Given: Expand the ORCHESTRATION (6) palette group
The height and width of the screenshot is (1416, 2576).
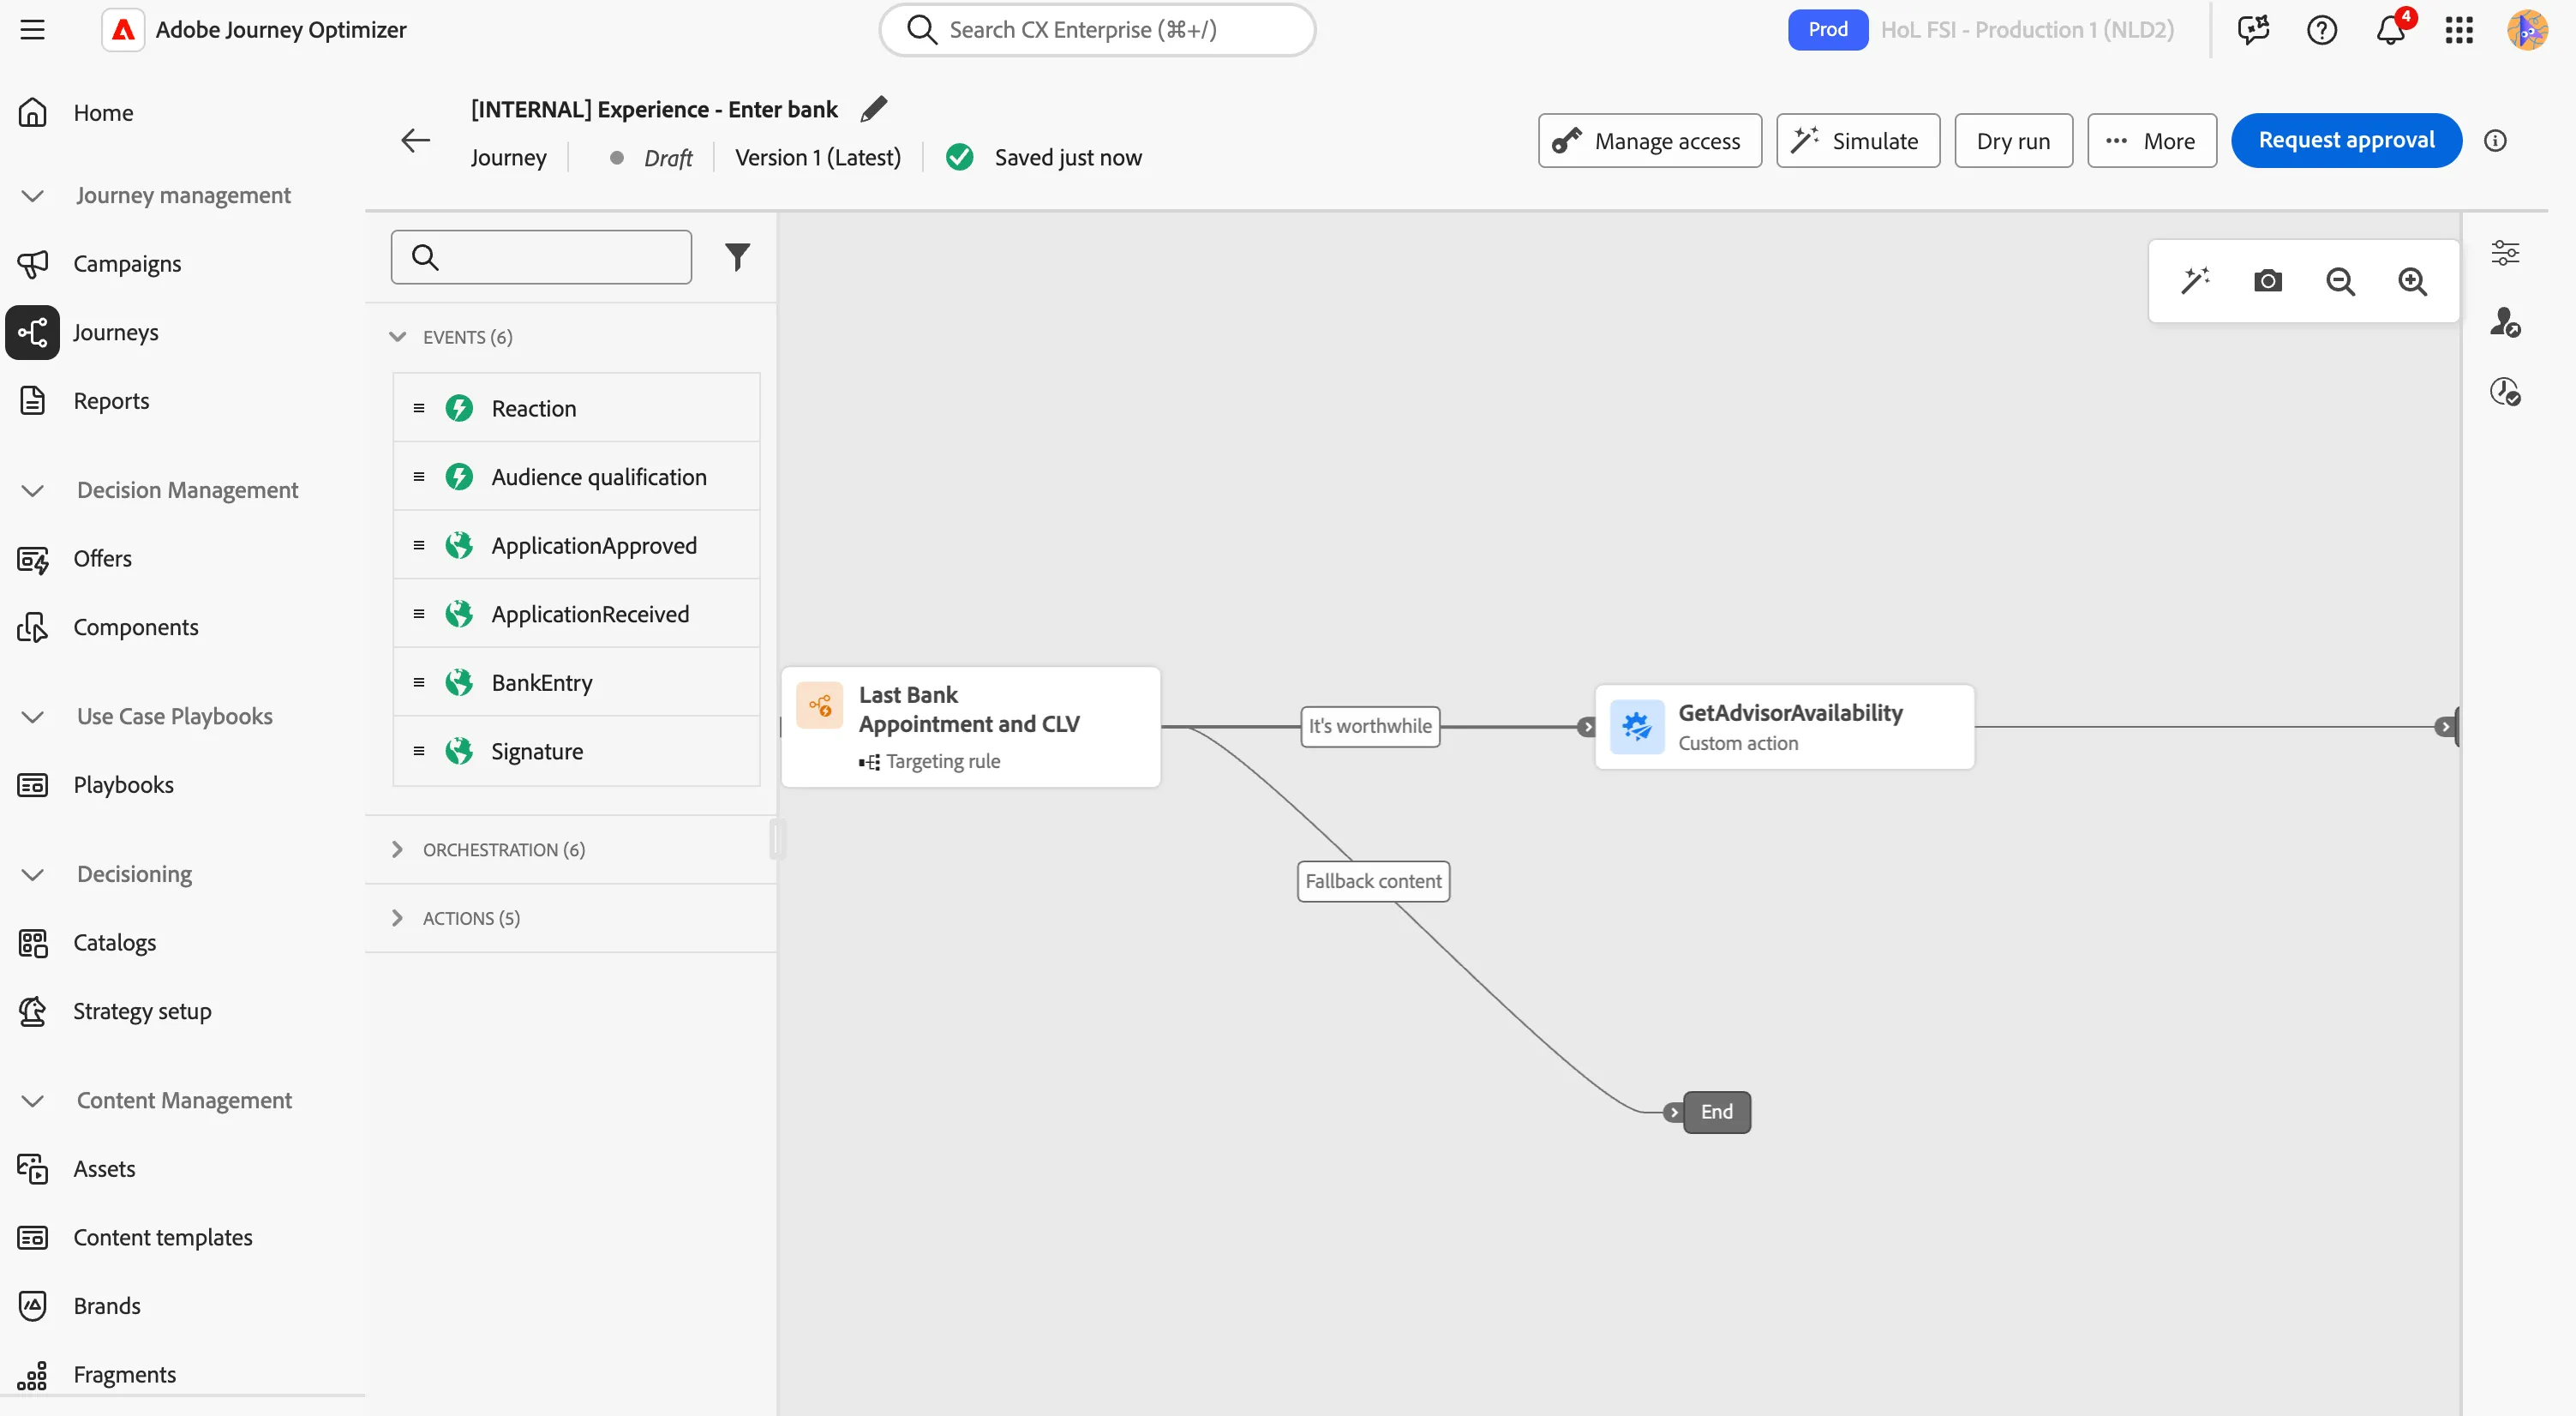Looking at the screenshot, I should point(397,850).
